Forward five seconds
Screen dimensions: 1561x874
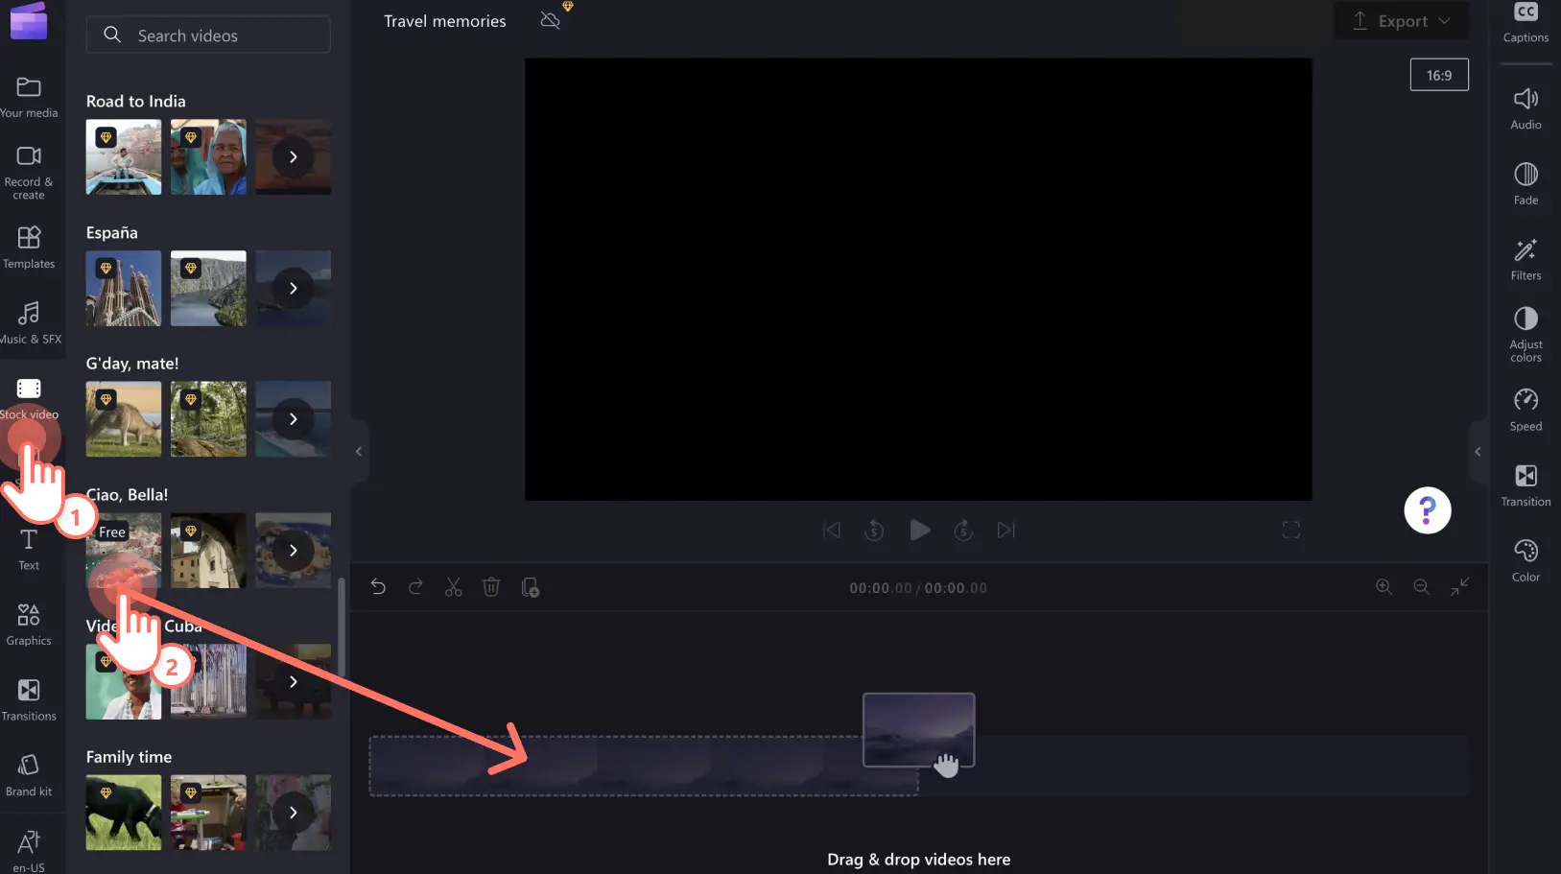coord(963,530)
